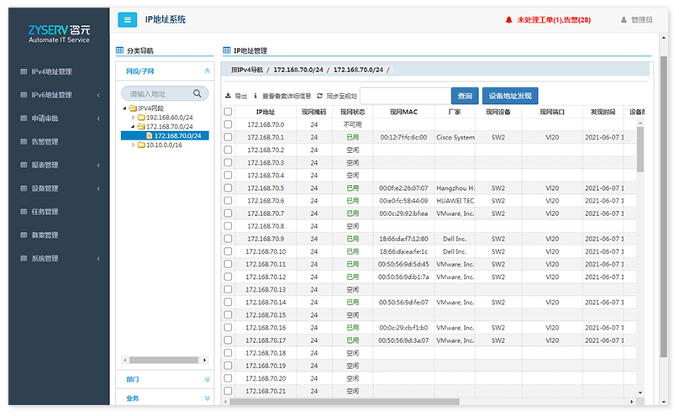Image resolution: width=679 pixels, height=416 pixels.
Task: Check the box for 172.168.70.21
Action: 229,391
